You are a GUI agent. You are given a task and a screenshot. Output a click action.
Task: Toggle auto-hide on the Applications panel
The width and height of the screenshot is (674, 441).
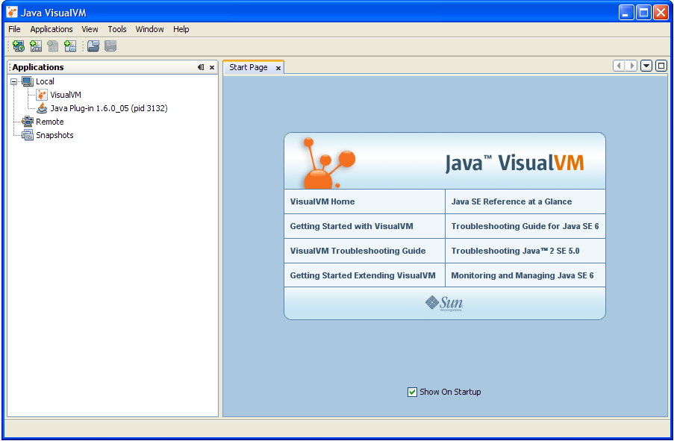(x=199, y=67)
